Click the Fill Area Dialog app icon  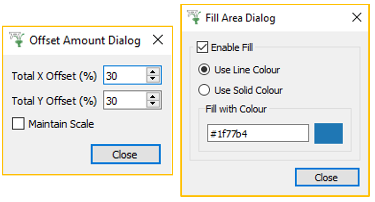[x=195, y=18]
